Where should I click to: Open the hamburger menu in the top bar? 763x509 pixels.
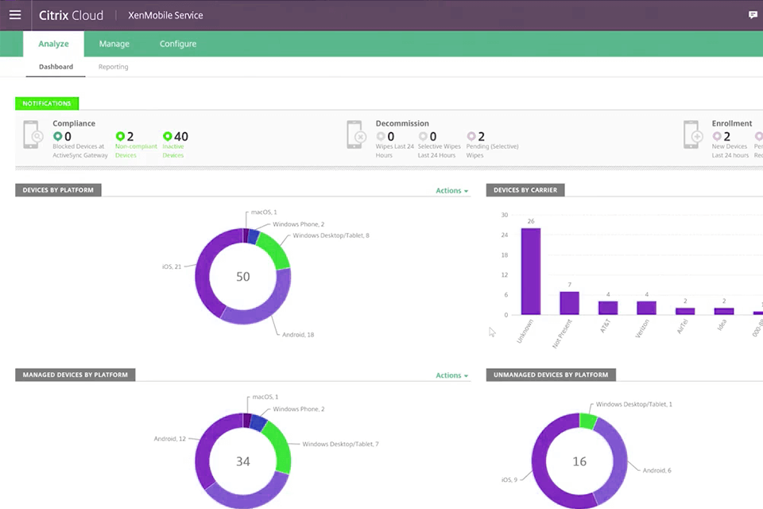click(x=15, y=14)
